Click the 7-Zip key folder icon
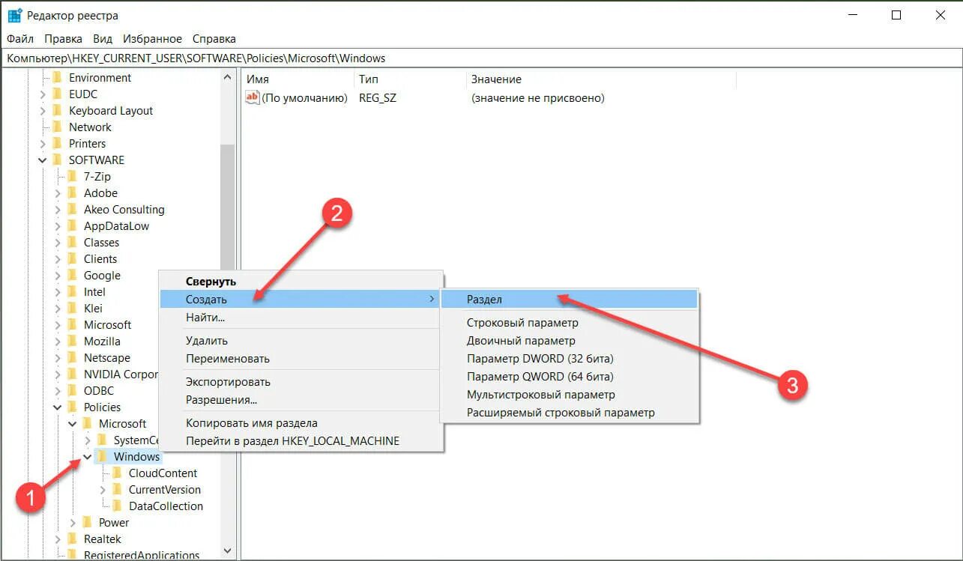 tap(72, 177)
